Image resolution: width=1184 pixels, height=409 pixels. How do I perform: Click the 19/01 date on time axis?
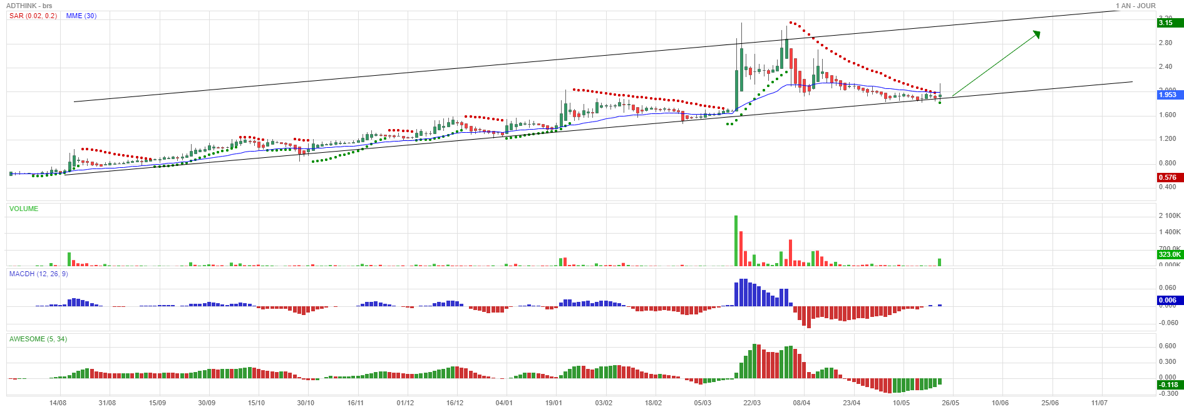click(x=553, y=403)
